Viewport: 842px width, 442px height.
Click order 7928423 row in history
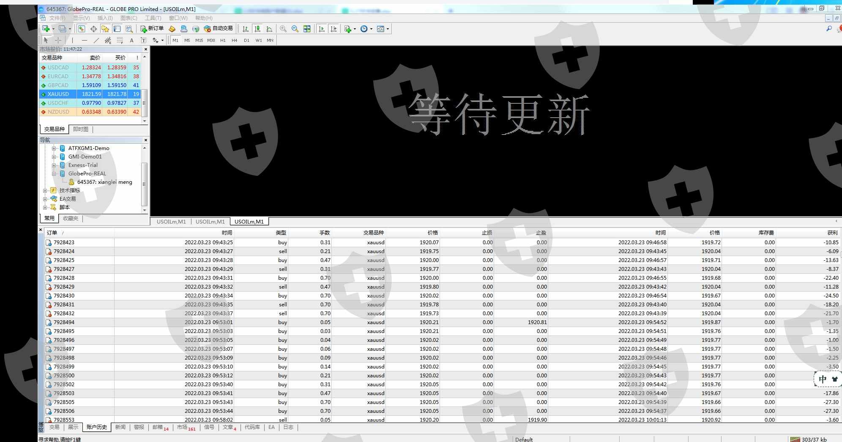click(x=442, y=243)
